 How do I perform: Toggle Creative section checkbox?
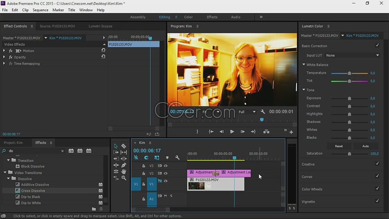click(378, 163)
